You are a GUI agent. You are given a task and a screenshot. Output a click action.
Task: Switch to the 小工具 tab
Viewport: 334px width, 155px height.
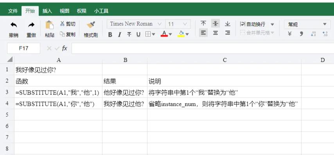point(101,11)
